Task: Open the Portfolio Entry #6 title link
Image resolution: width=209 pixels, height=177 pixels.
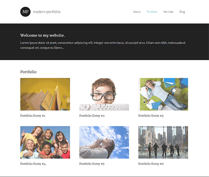Action: tap(151, 164)
